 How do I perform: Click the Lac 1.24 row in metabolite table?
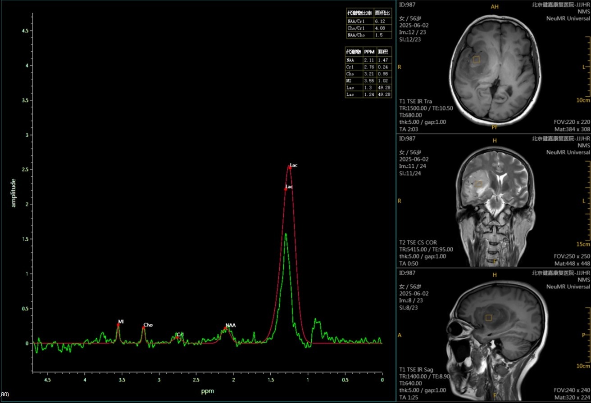coord(368,95)
